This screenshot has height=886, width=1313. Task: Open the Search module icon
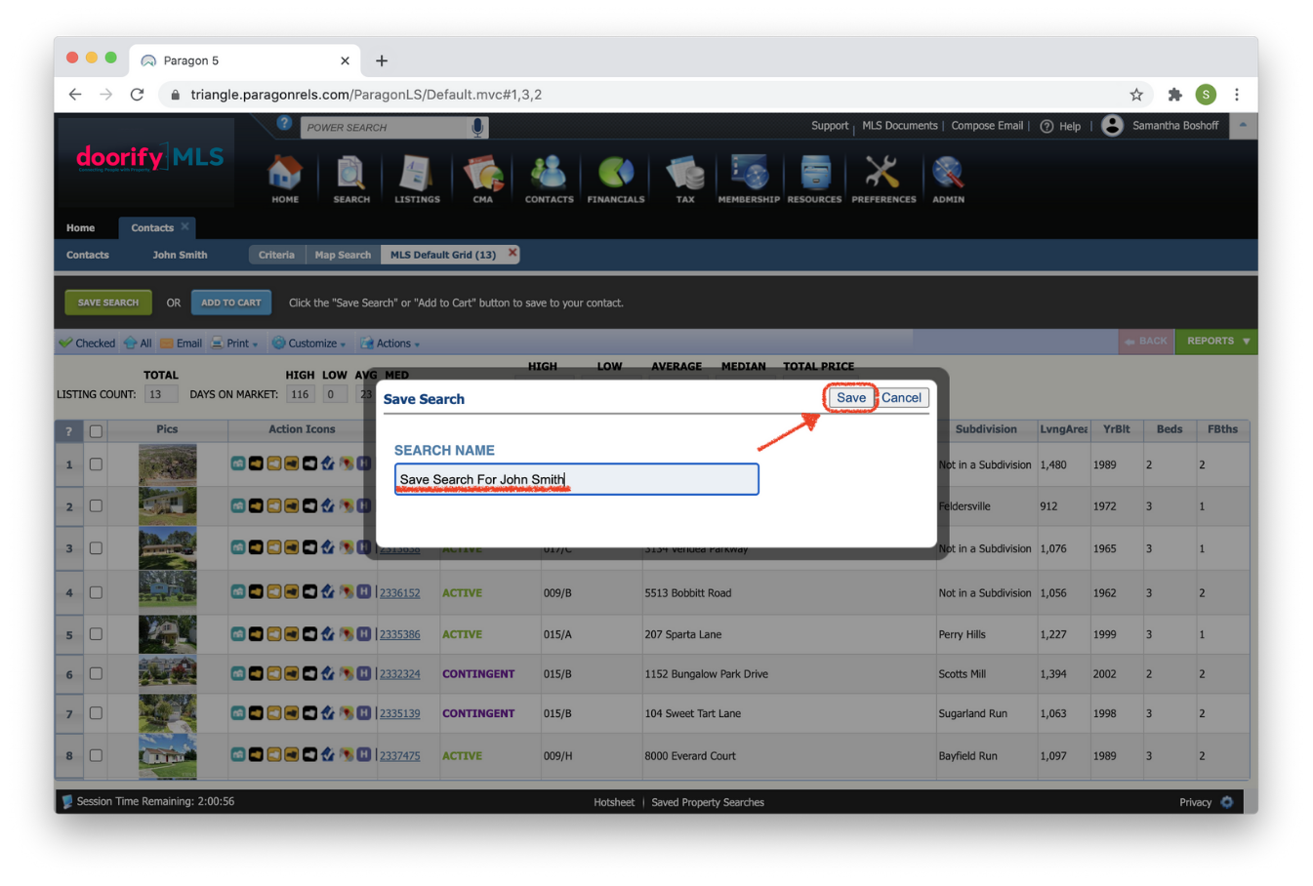click(351, 179)
